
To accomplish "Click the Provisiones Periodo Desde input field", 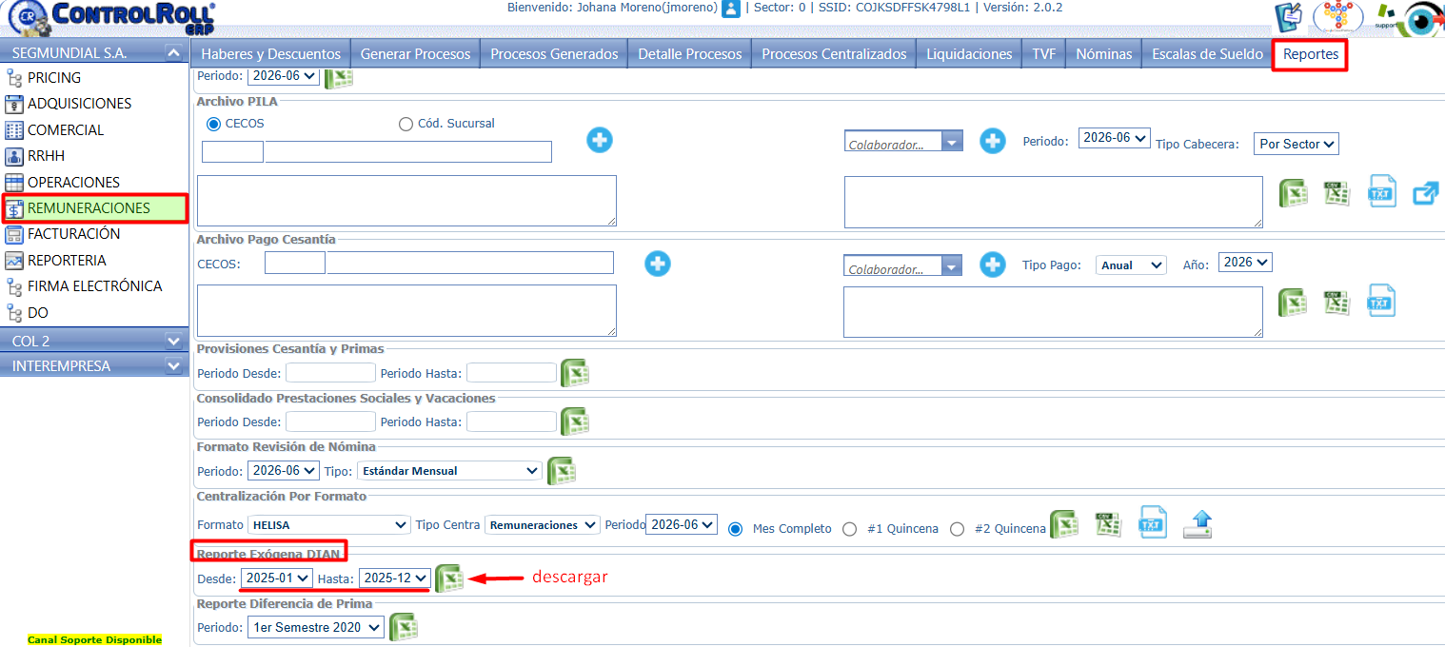I will coord(330,373).
